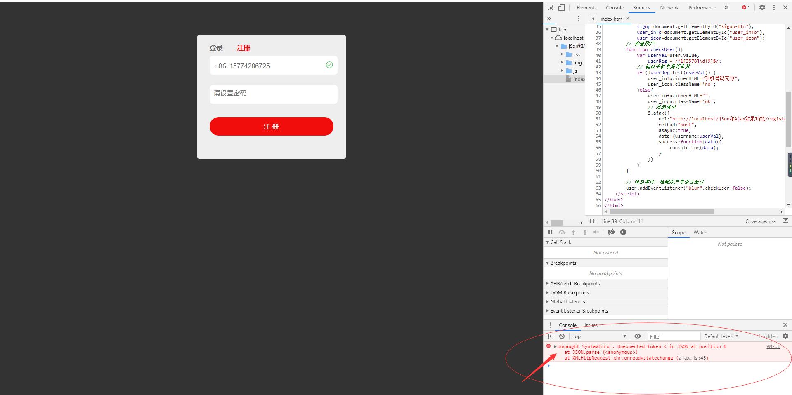The height and width of the screenshot is (395, 792).
Task: Show more navigator tabs chevron
Action: tap(549, 19)
